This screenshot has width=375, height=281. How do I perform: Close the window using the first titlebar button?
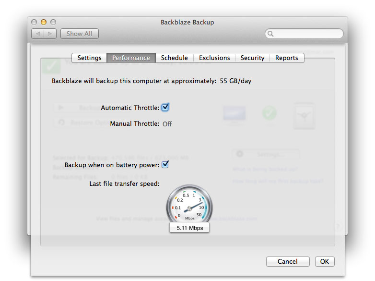pos(34,22)
